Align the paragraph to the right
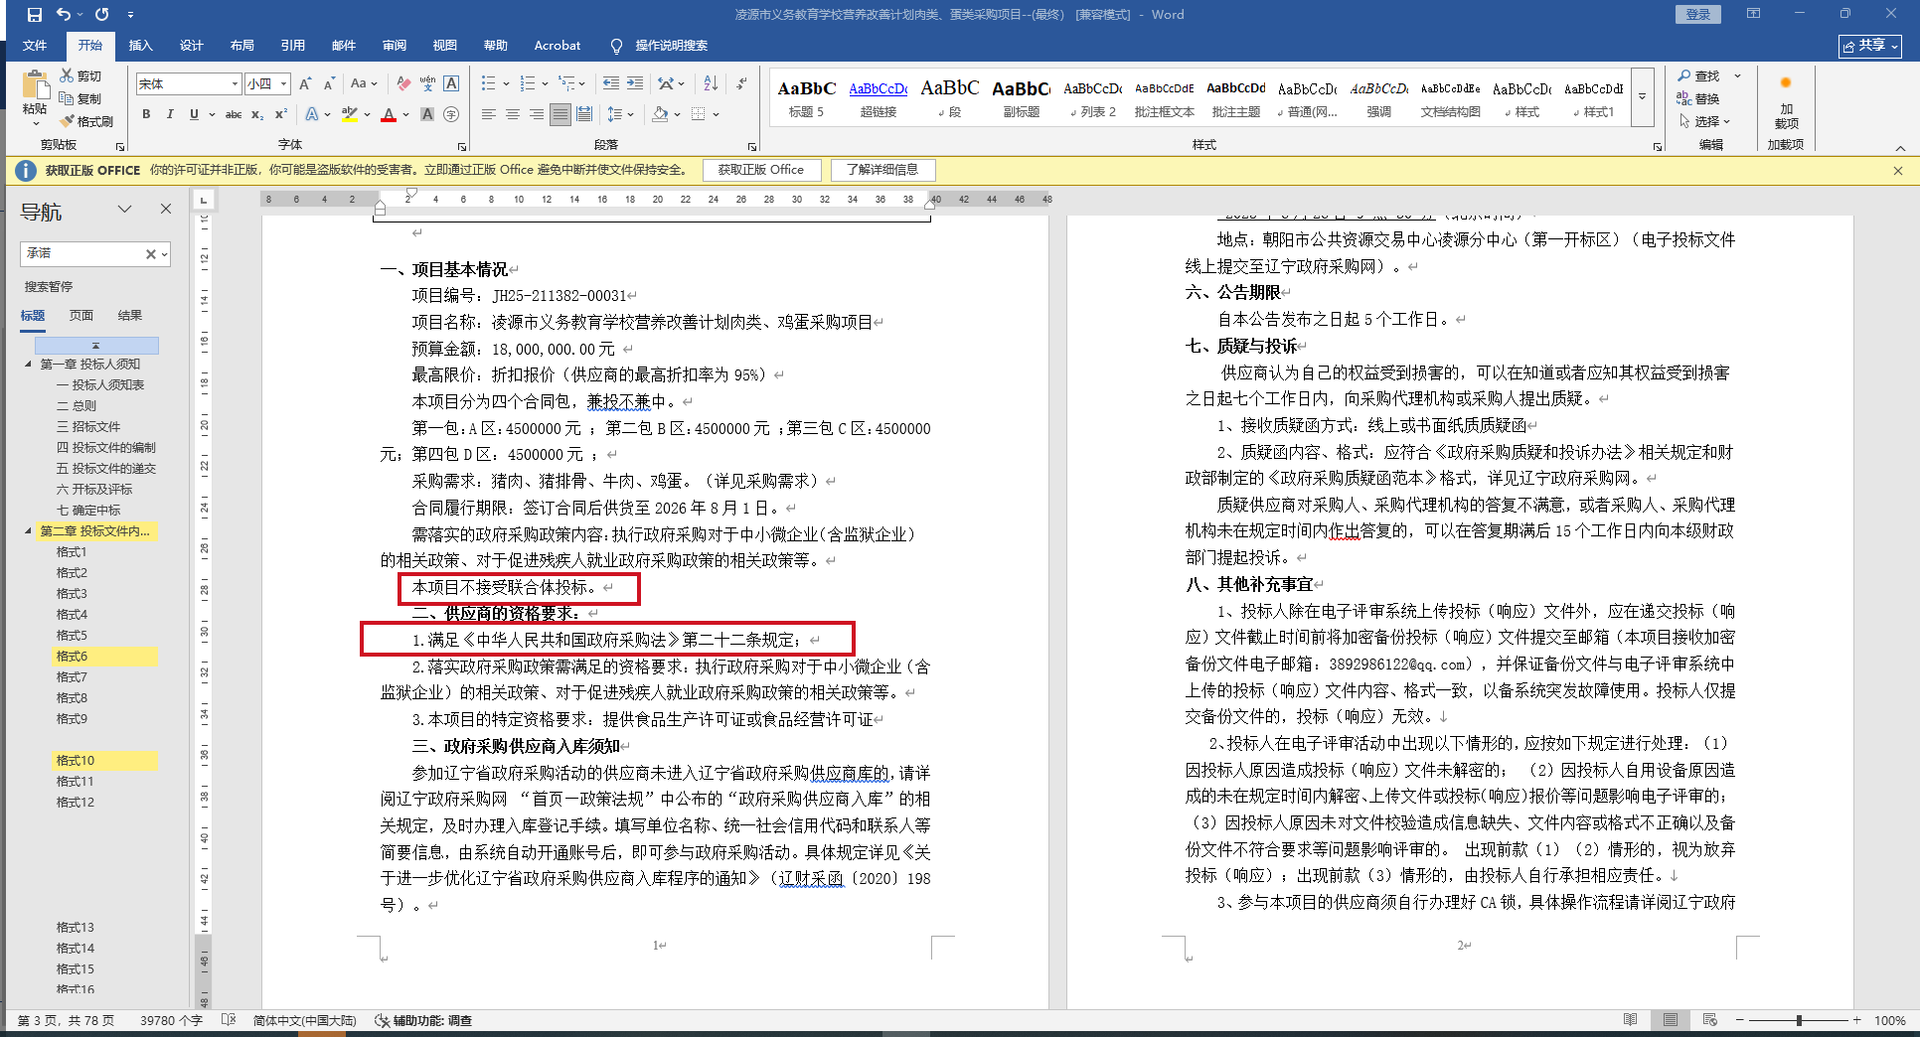Screen dimensions: 1920x1037 [x=537, y=114]
